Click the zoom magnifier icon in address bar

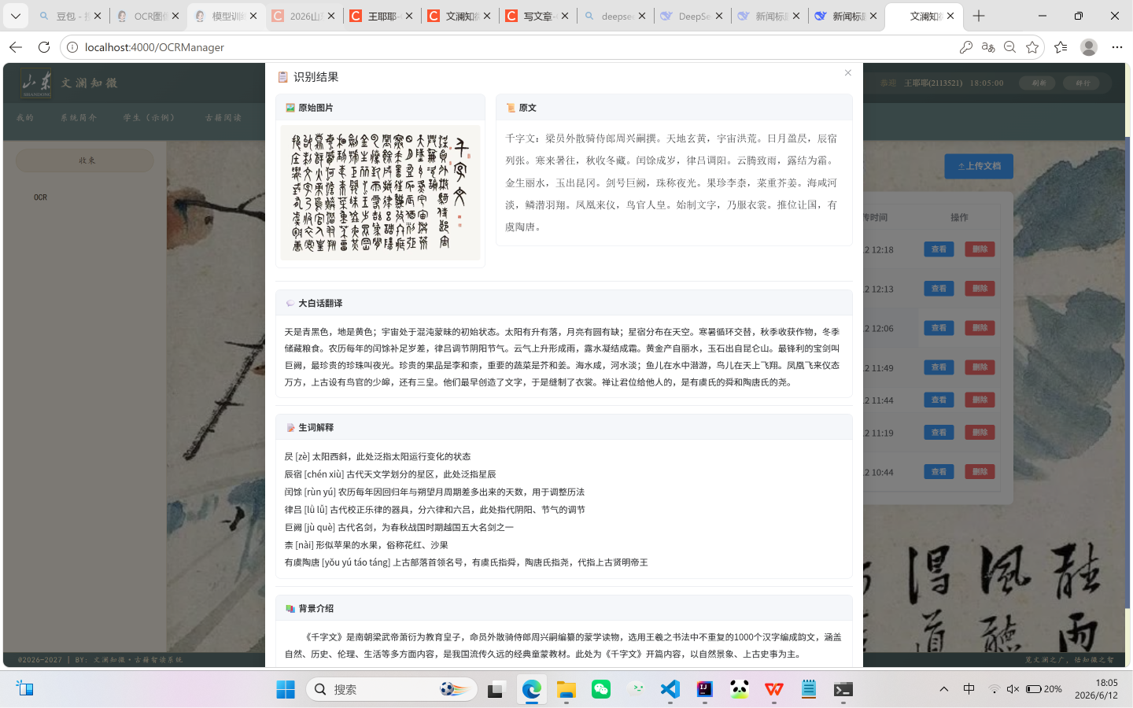pos(1010,47)
